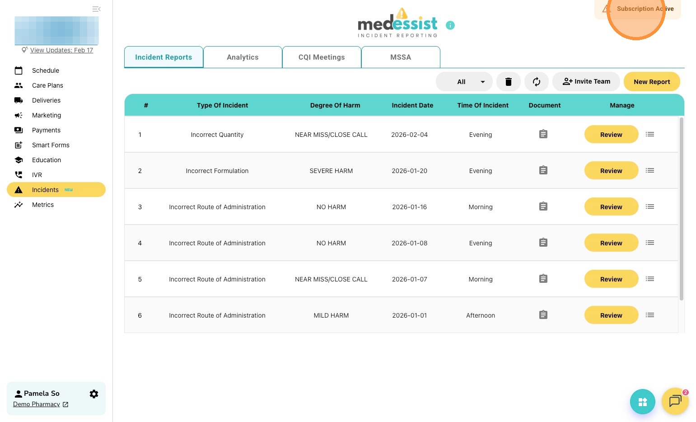Open the list menu for incident 2
The image size is (696, 422).
pos(650,170)
